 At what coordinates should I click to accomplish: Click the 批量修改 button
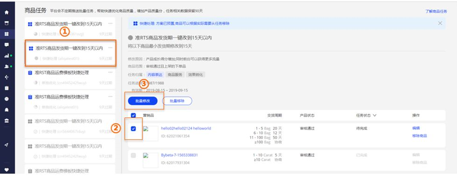point(142,101)
